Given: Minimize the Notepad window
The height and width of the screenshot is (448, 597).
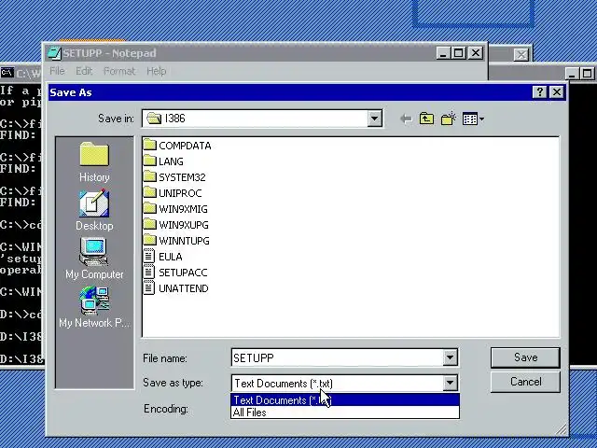Looking at the screenshot, I should coord(443,53).
